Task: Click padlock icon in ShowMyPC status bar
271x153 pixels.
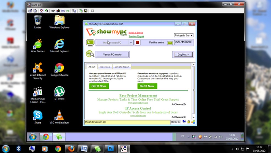Action: (189, 122)
